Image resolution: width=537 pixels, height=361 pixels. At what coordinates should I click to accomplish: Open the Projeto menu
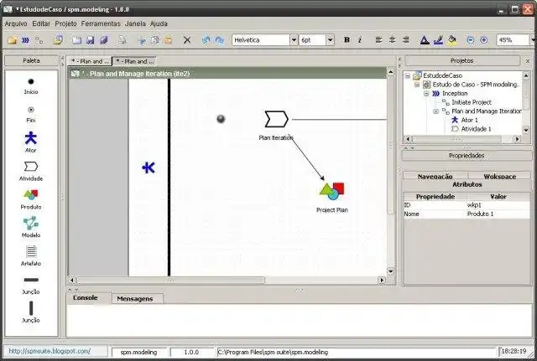pos(65,23)
